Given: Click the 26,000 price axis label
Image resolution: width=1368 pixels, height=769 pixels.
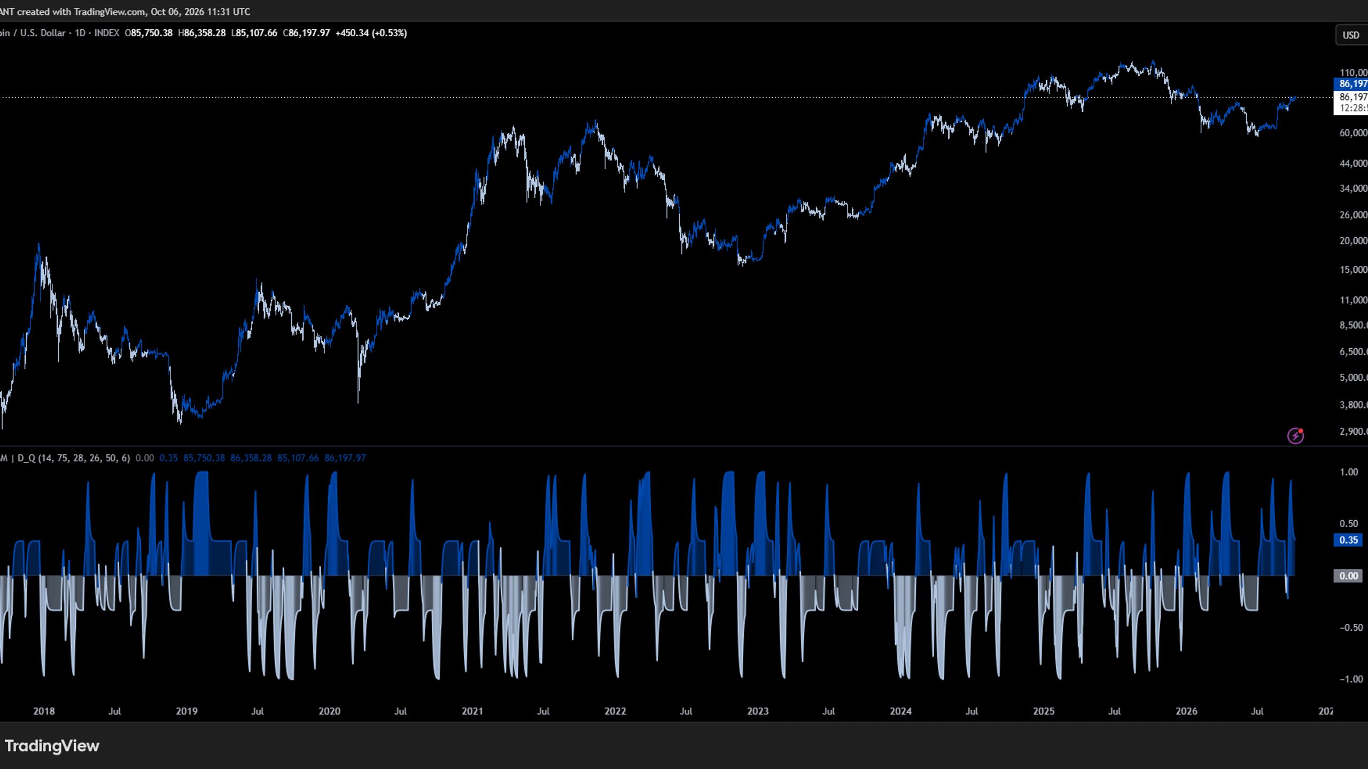Looking at the screenshot, I should (1353, 215).
